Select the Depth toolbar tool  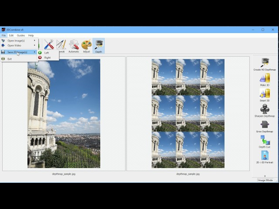coord(99,46)
